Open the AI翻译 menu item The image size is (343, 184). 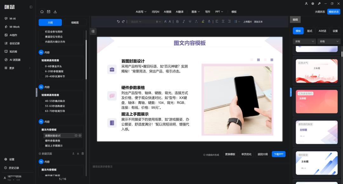pos(179,12)
